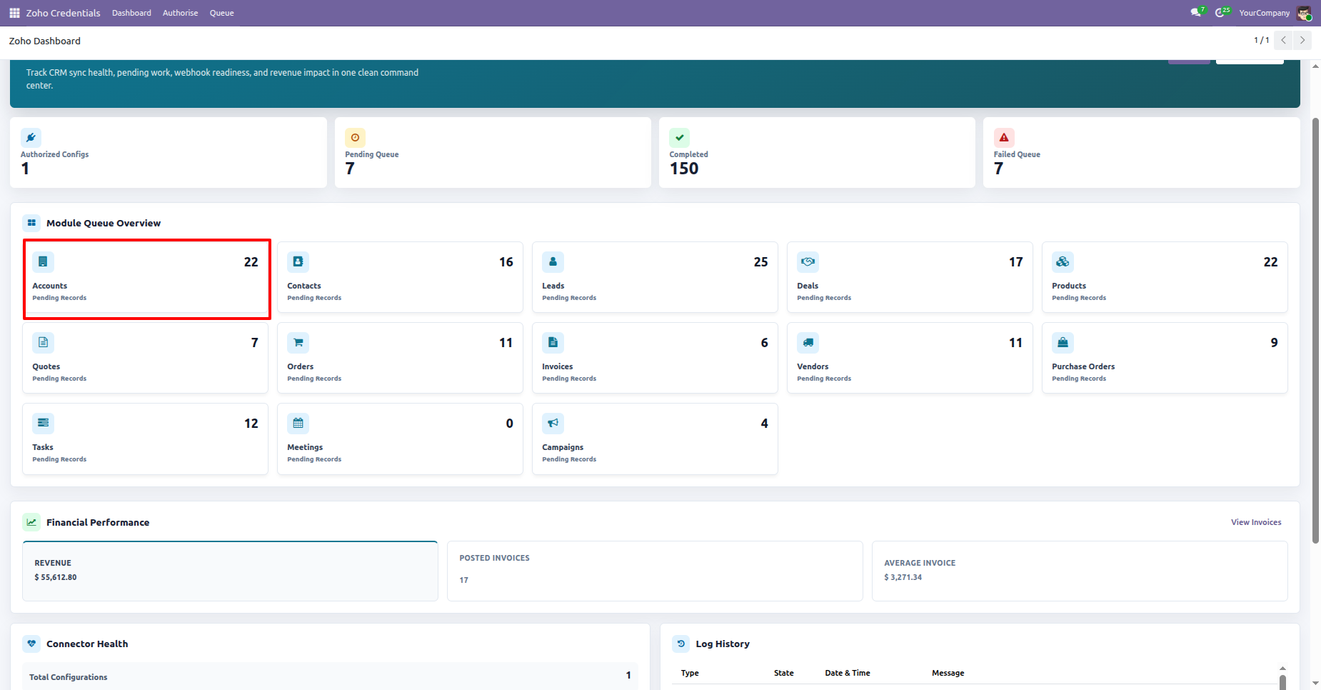Open the Dashboard menu

(131, 13)
